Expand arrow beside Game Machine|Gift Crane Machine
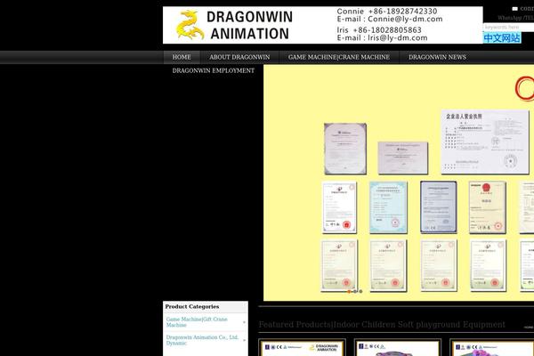534x356 pixels. [x=244, y=322]
